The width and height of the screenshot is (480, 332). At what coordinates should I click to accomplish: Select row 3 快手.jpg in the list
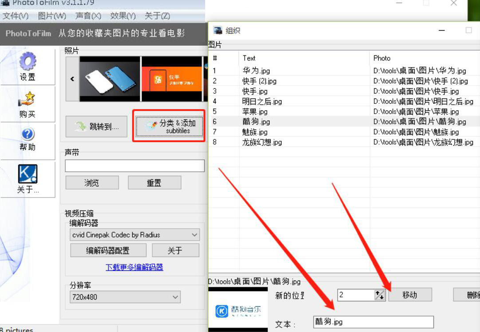pos(344,91)
